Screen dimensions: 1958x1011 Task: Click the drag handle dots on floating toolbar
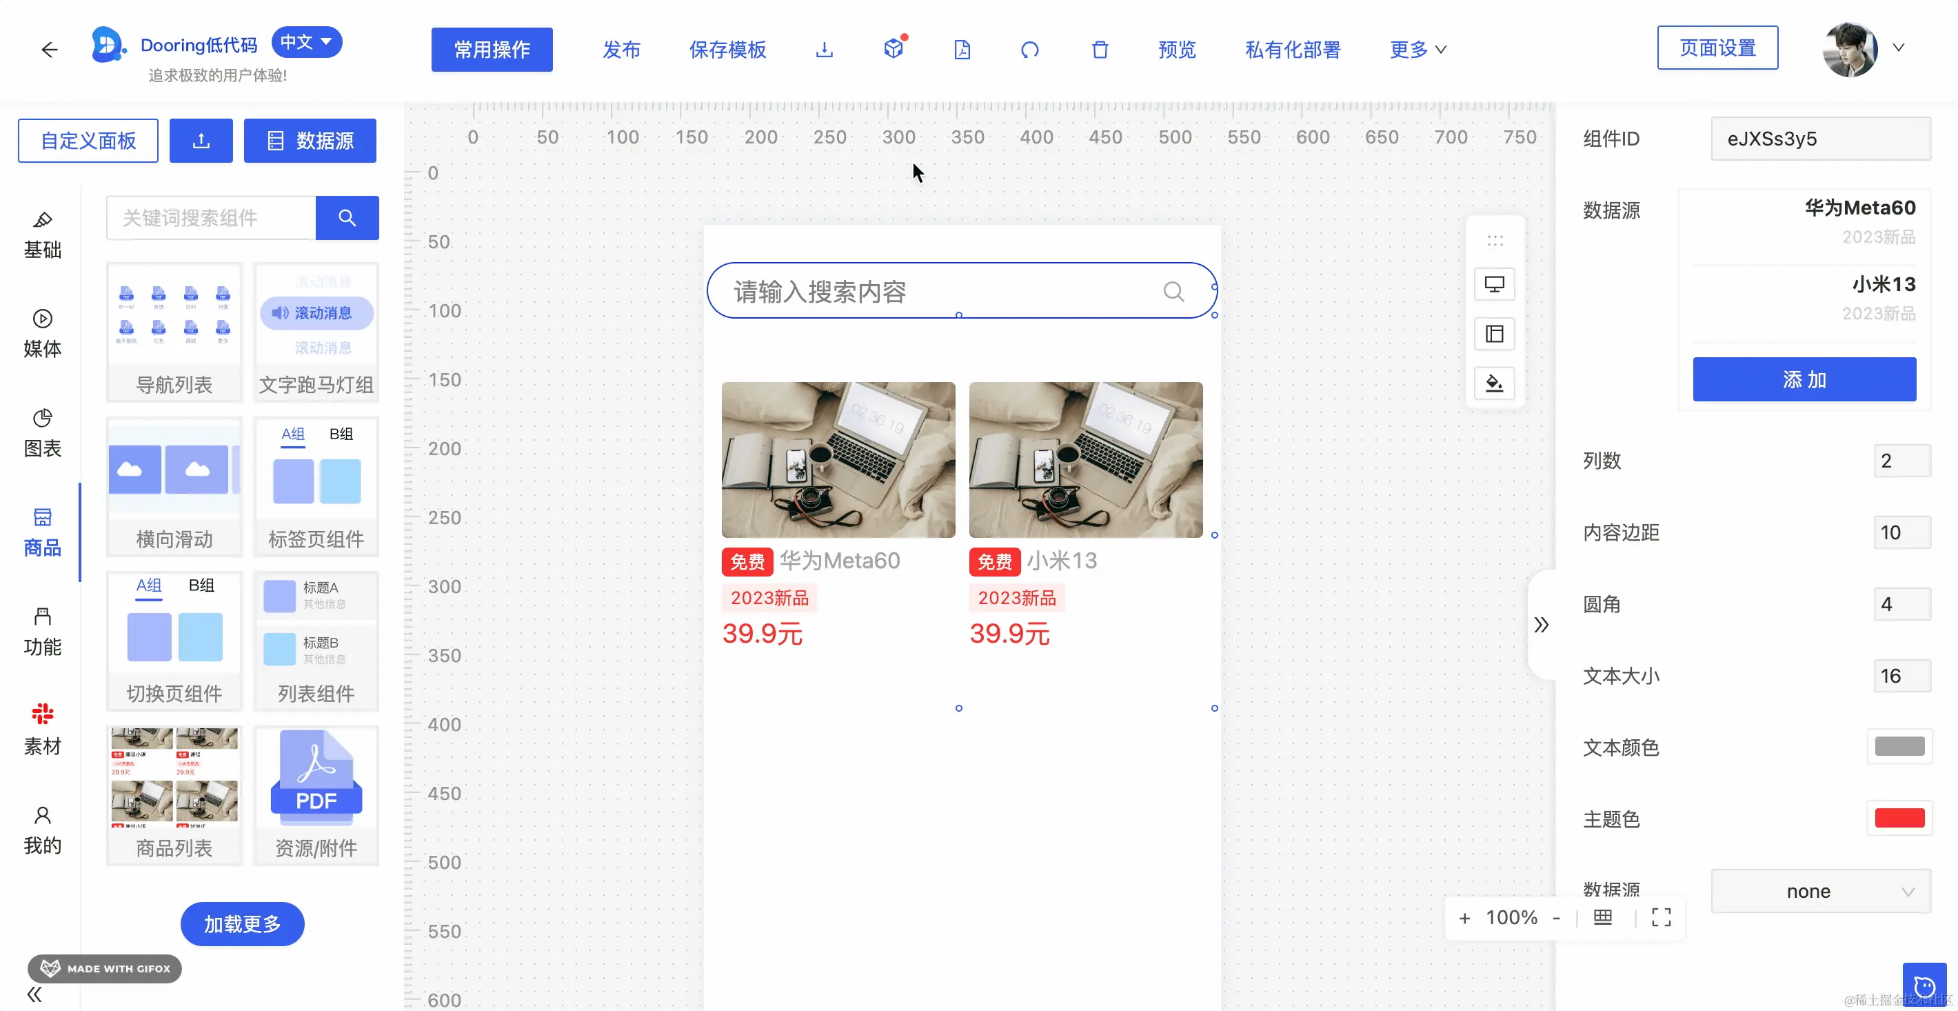1494,241
